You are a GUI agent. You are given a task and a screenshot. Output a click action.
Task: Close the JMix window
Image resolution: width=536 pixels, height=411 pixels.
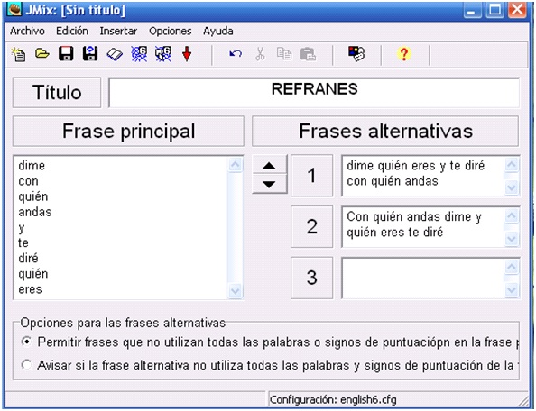518,10
